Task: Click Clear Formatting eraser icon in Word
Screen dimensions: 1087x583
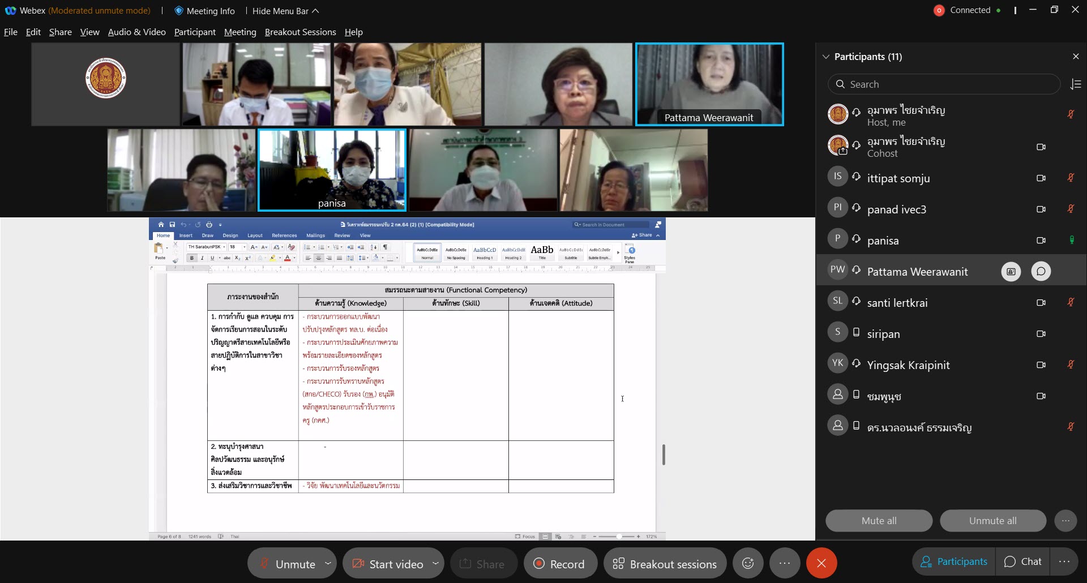Action: coord(291,247)
